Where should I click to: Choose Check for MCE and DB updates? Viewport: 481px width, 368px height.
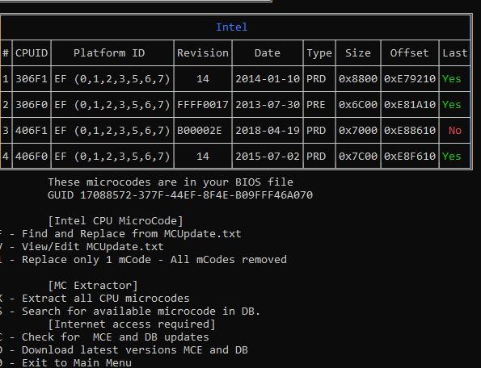[104, 337]
